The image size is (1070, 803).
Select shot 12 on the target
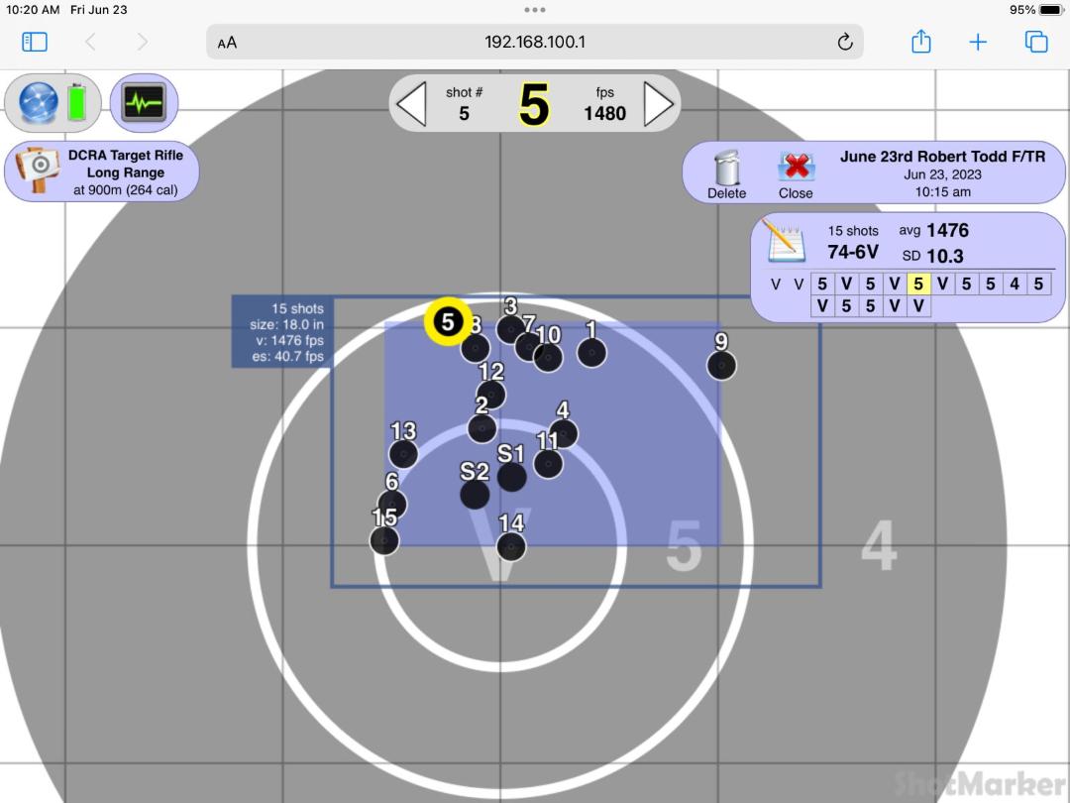point(490,395)
